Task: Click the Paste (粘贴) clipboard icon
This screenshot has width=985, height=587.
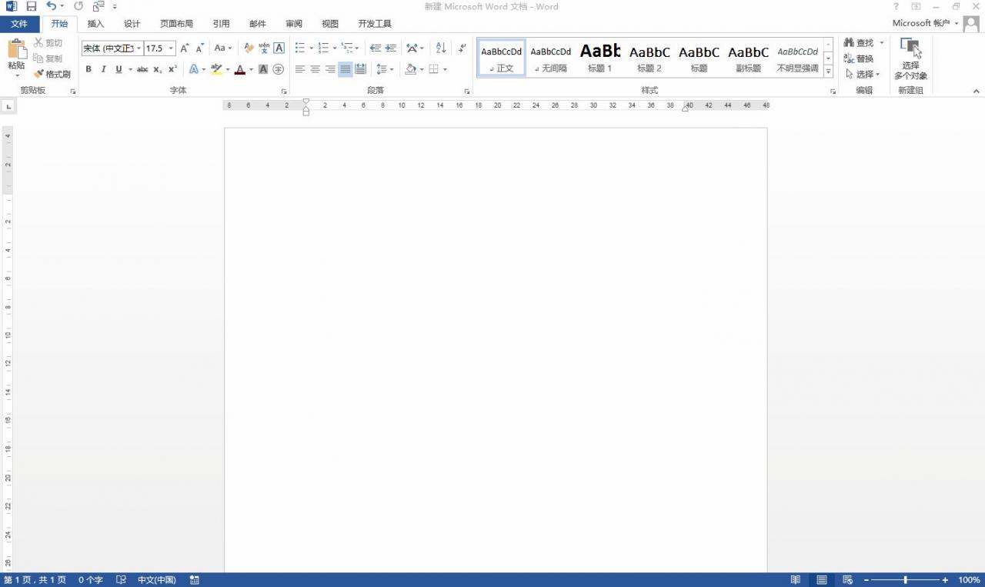Action: (16, 50)
